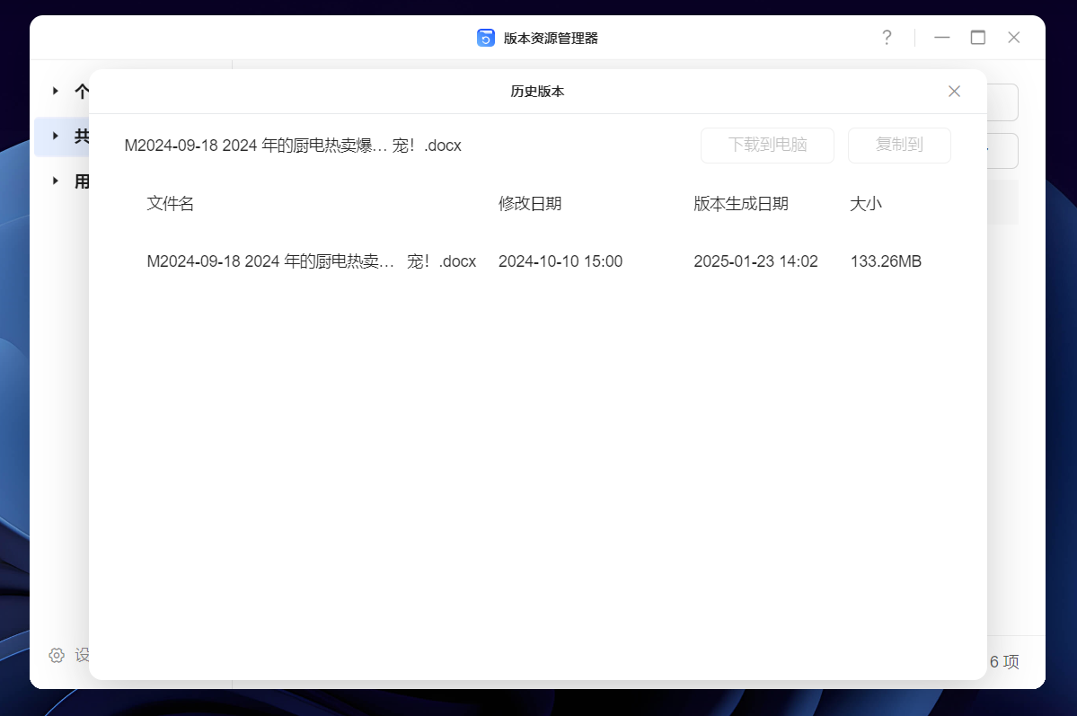Close the 历史版本 dialog

tap(954, 92)
